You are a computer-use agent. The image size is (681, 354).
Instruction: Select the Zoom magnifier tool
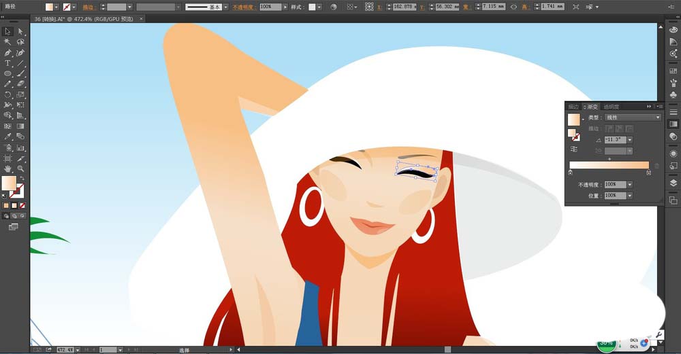pos(20,168)
